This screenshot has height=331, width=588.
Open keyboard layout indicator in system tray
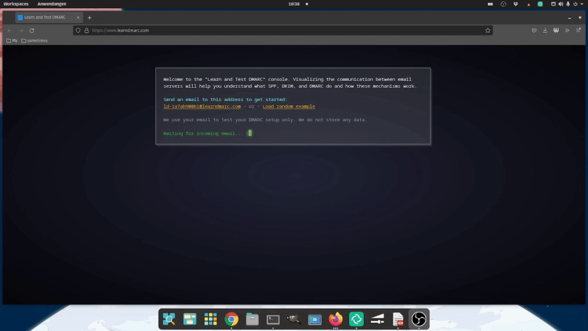(490, 4)
